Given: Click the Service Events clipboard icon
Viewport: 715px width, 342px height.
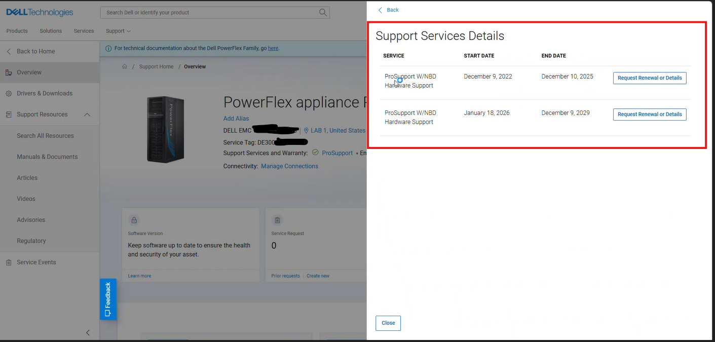Looking at the screenshot, I should tap(9, 262).
